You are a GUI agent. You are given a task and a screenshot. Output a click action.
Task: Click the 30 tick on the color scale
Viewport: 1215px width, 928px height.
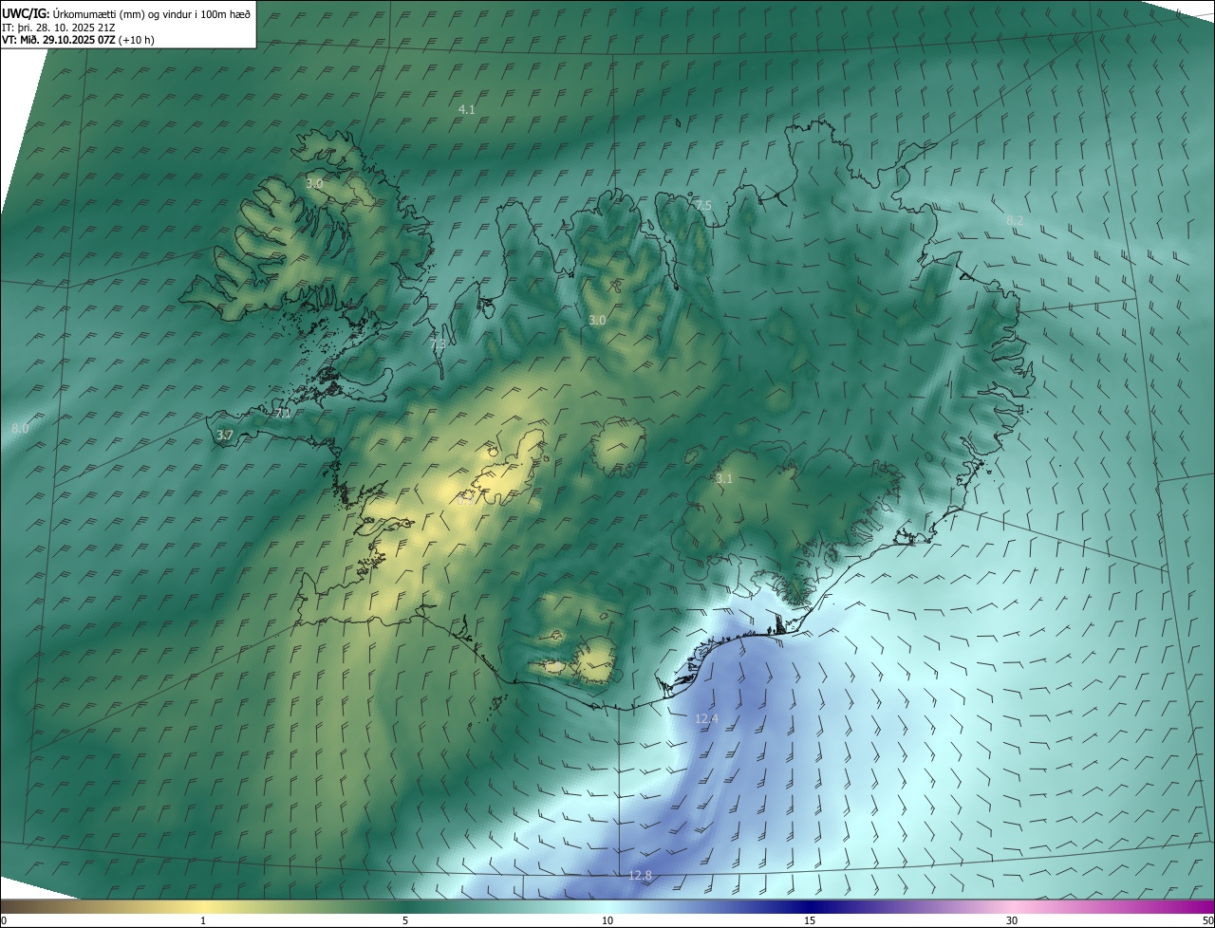coord(1012,921)
